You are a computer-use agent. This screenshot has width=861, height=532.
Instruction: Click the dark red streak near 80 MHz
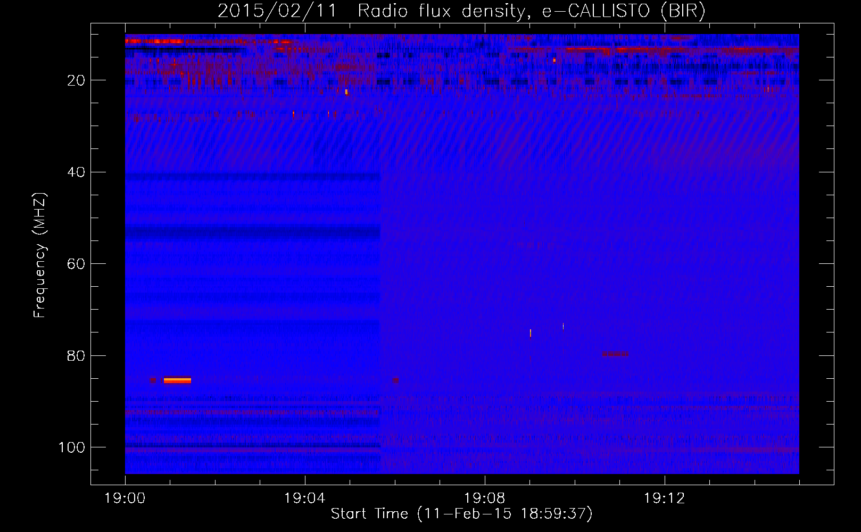(616, 354)
